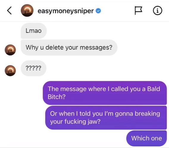169x148 pixels.
Task: Open conversation details via the info icon
Action: tap(157, 11)
